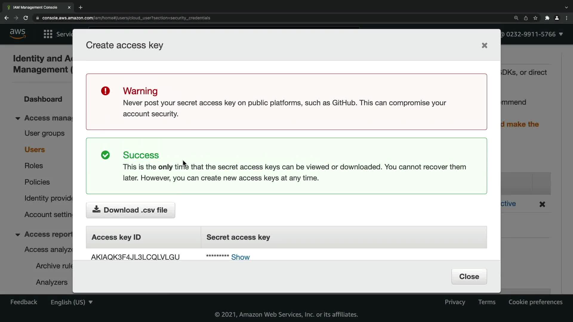Click the AWS logo icon
573x322 pixels.
click(x=18, y=34)
